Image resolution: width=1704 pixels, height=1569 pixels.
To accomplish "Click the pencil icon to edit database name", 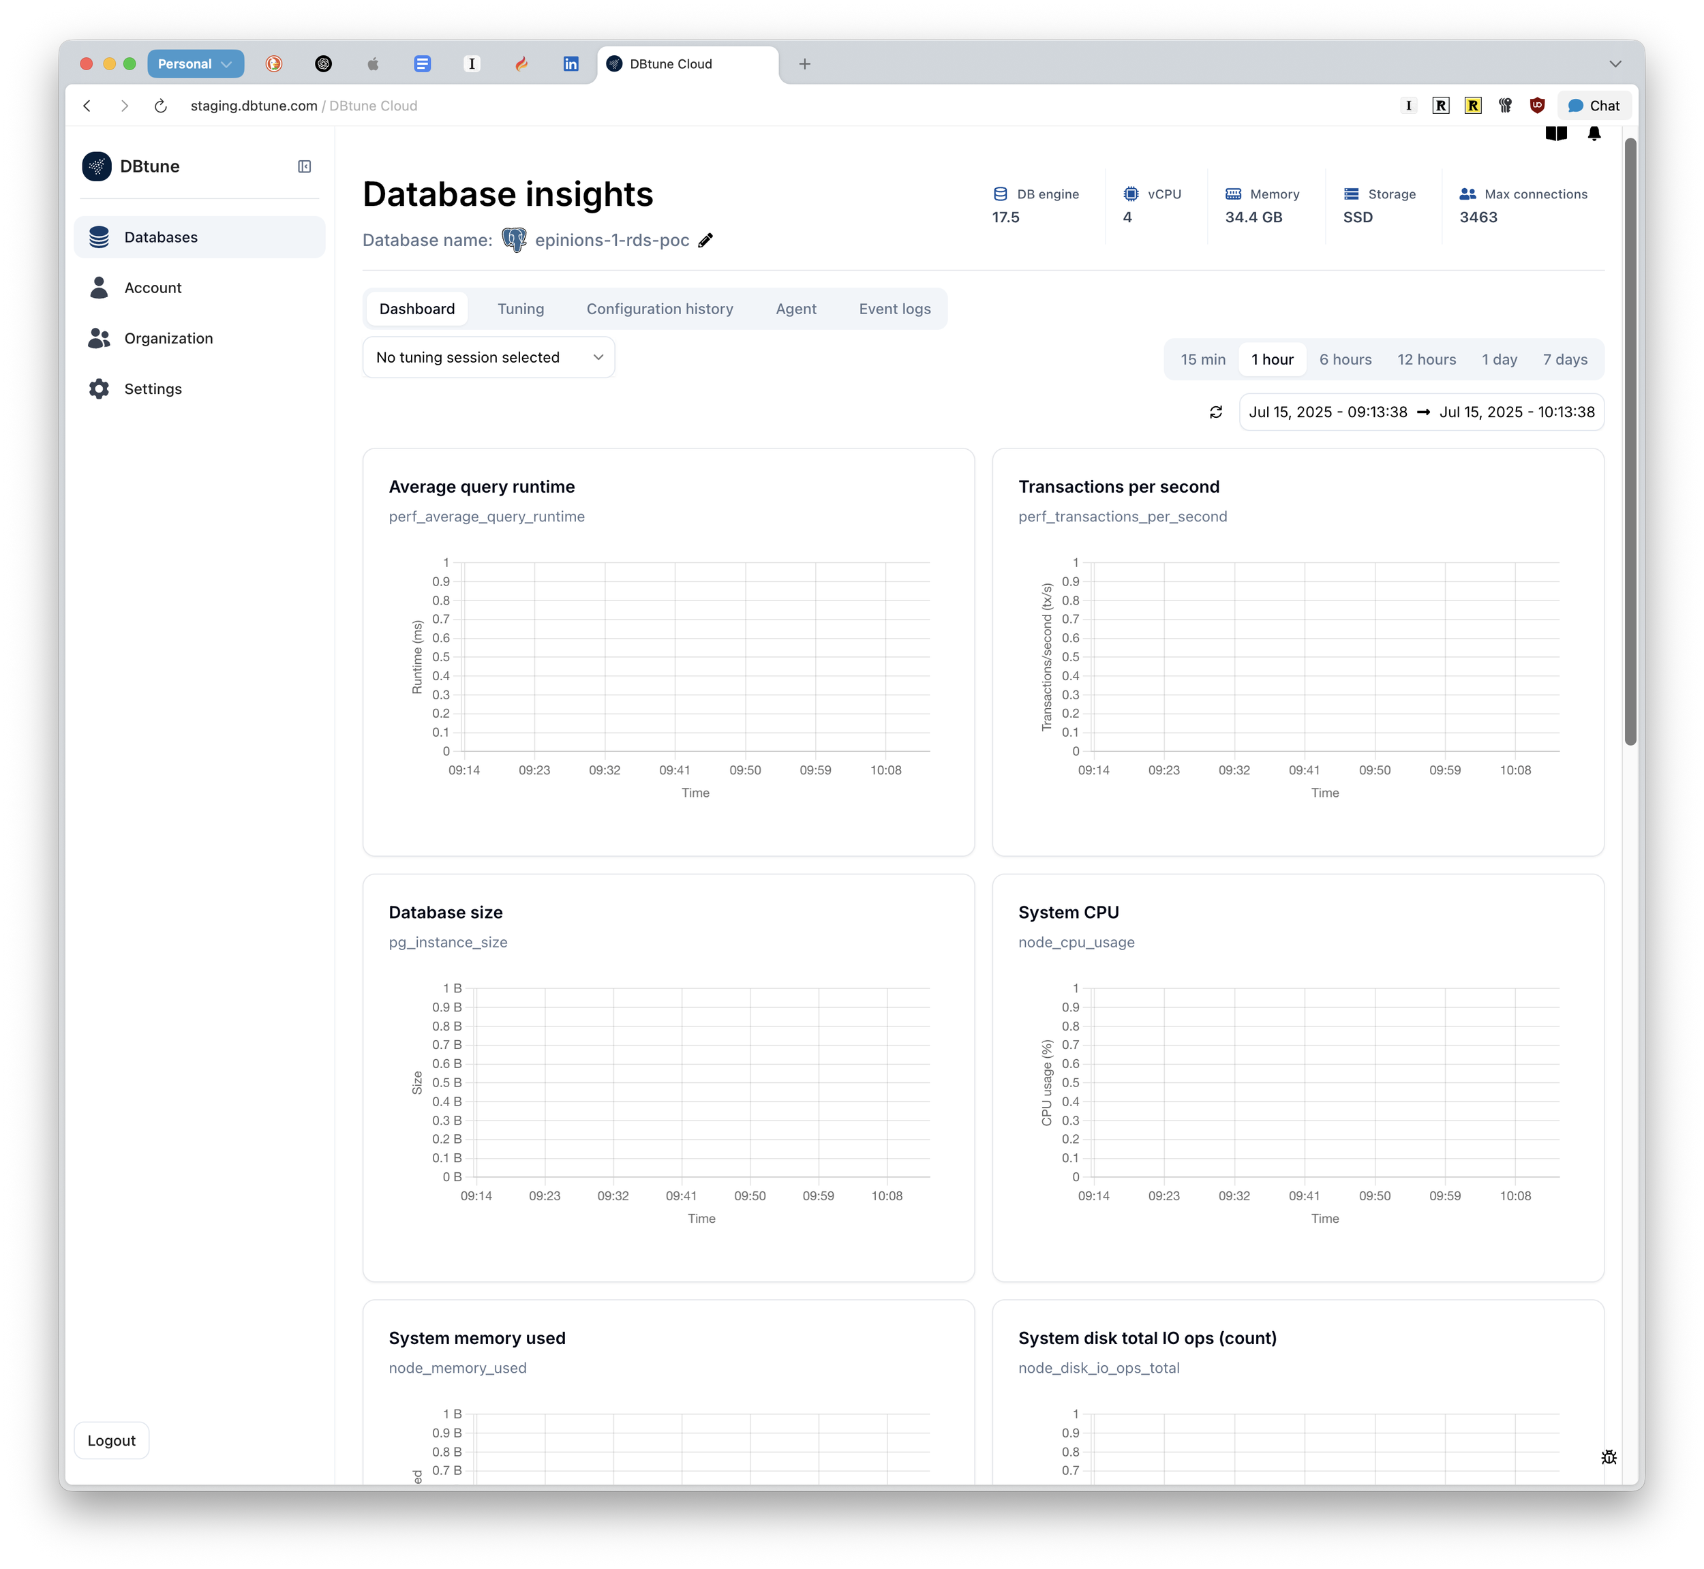I will click(705, 241).
